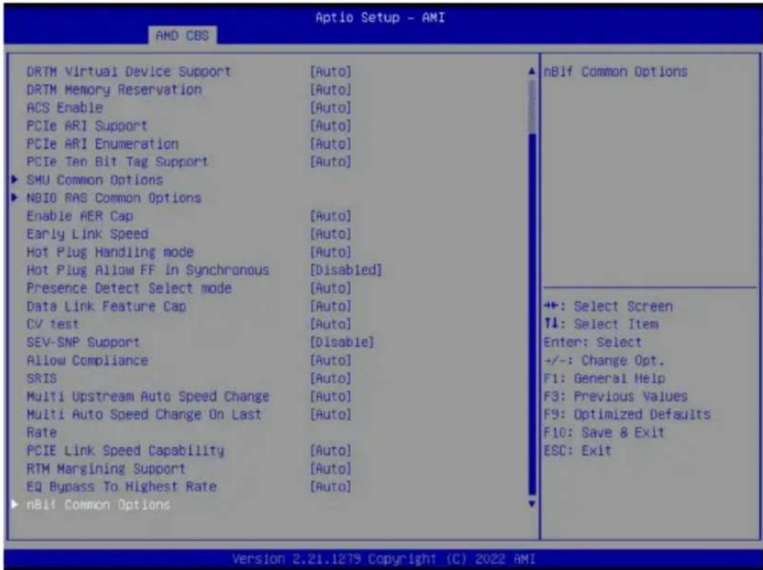Change CV test Auto value
Screen dimensions: 763x570
click(330, 324)
